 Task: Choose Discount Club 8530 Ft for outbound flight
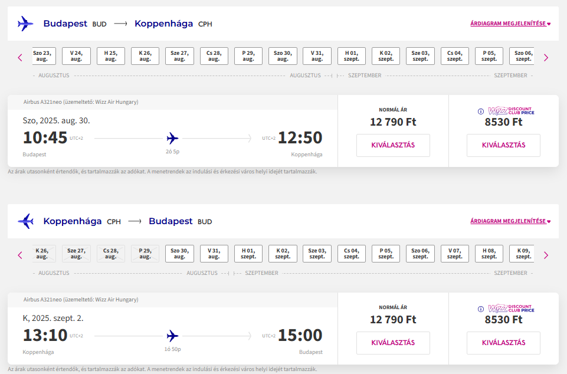coord(503,145)
